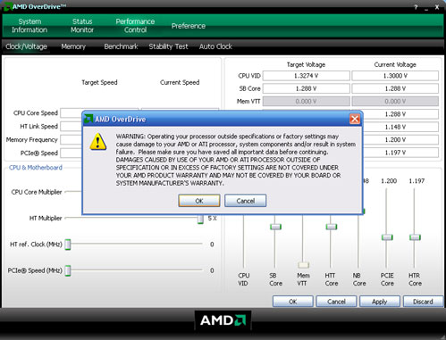Click the AMD logo at the bottom
The image size is (446, 340).
[x=223, y=320]
